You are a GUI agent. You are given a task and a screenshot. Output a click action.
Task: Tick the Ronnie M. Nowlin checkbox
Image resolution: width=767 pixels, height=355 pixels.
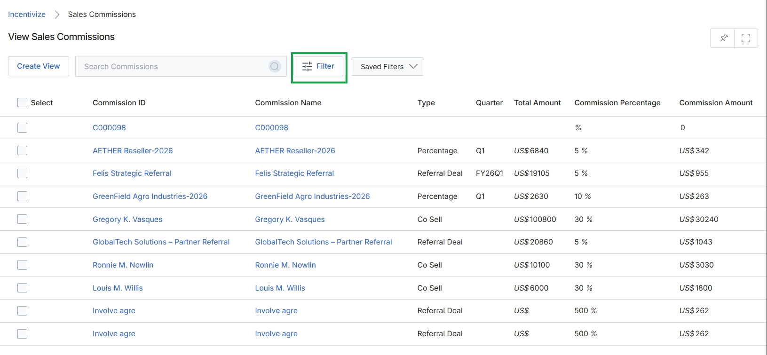pos(22,265)
